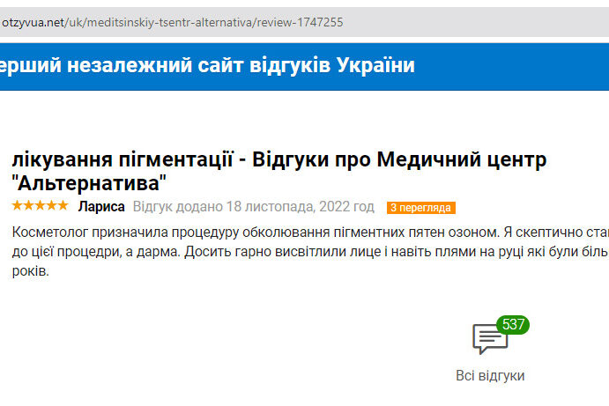Click "Альтернатива" in the review title
609x406 pixels.
pos(89,183)
